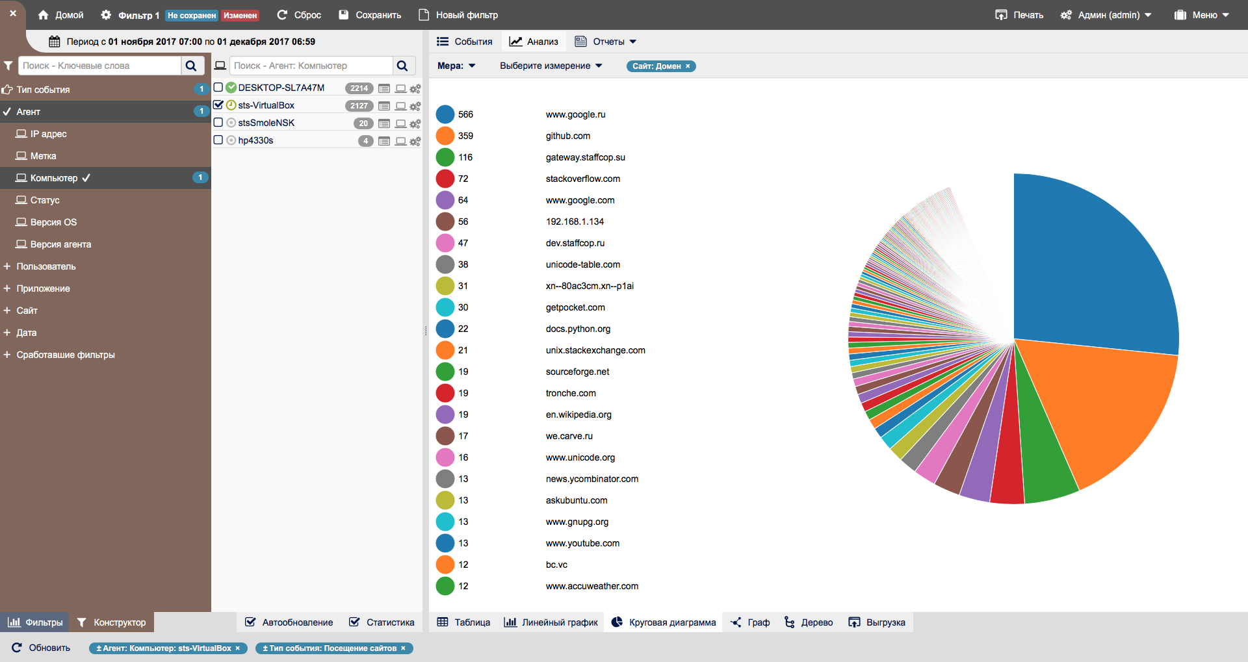Switch to the Граф view
Viewport: 1248px width, 662px height.
point(750,622)
